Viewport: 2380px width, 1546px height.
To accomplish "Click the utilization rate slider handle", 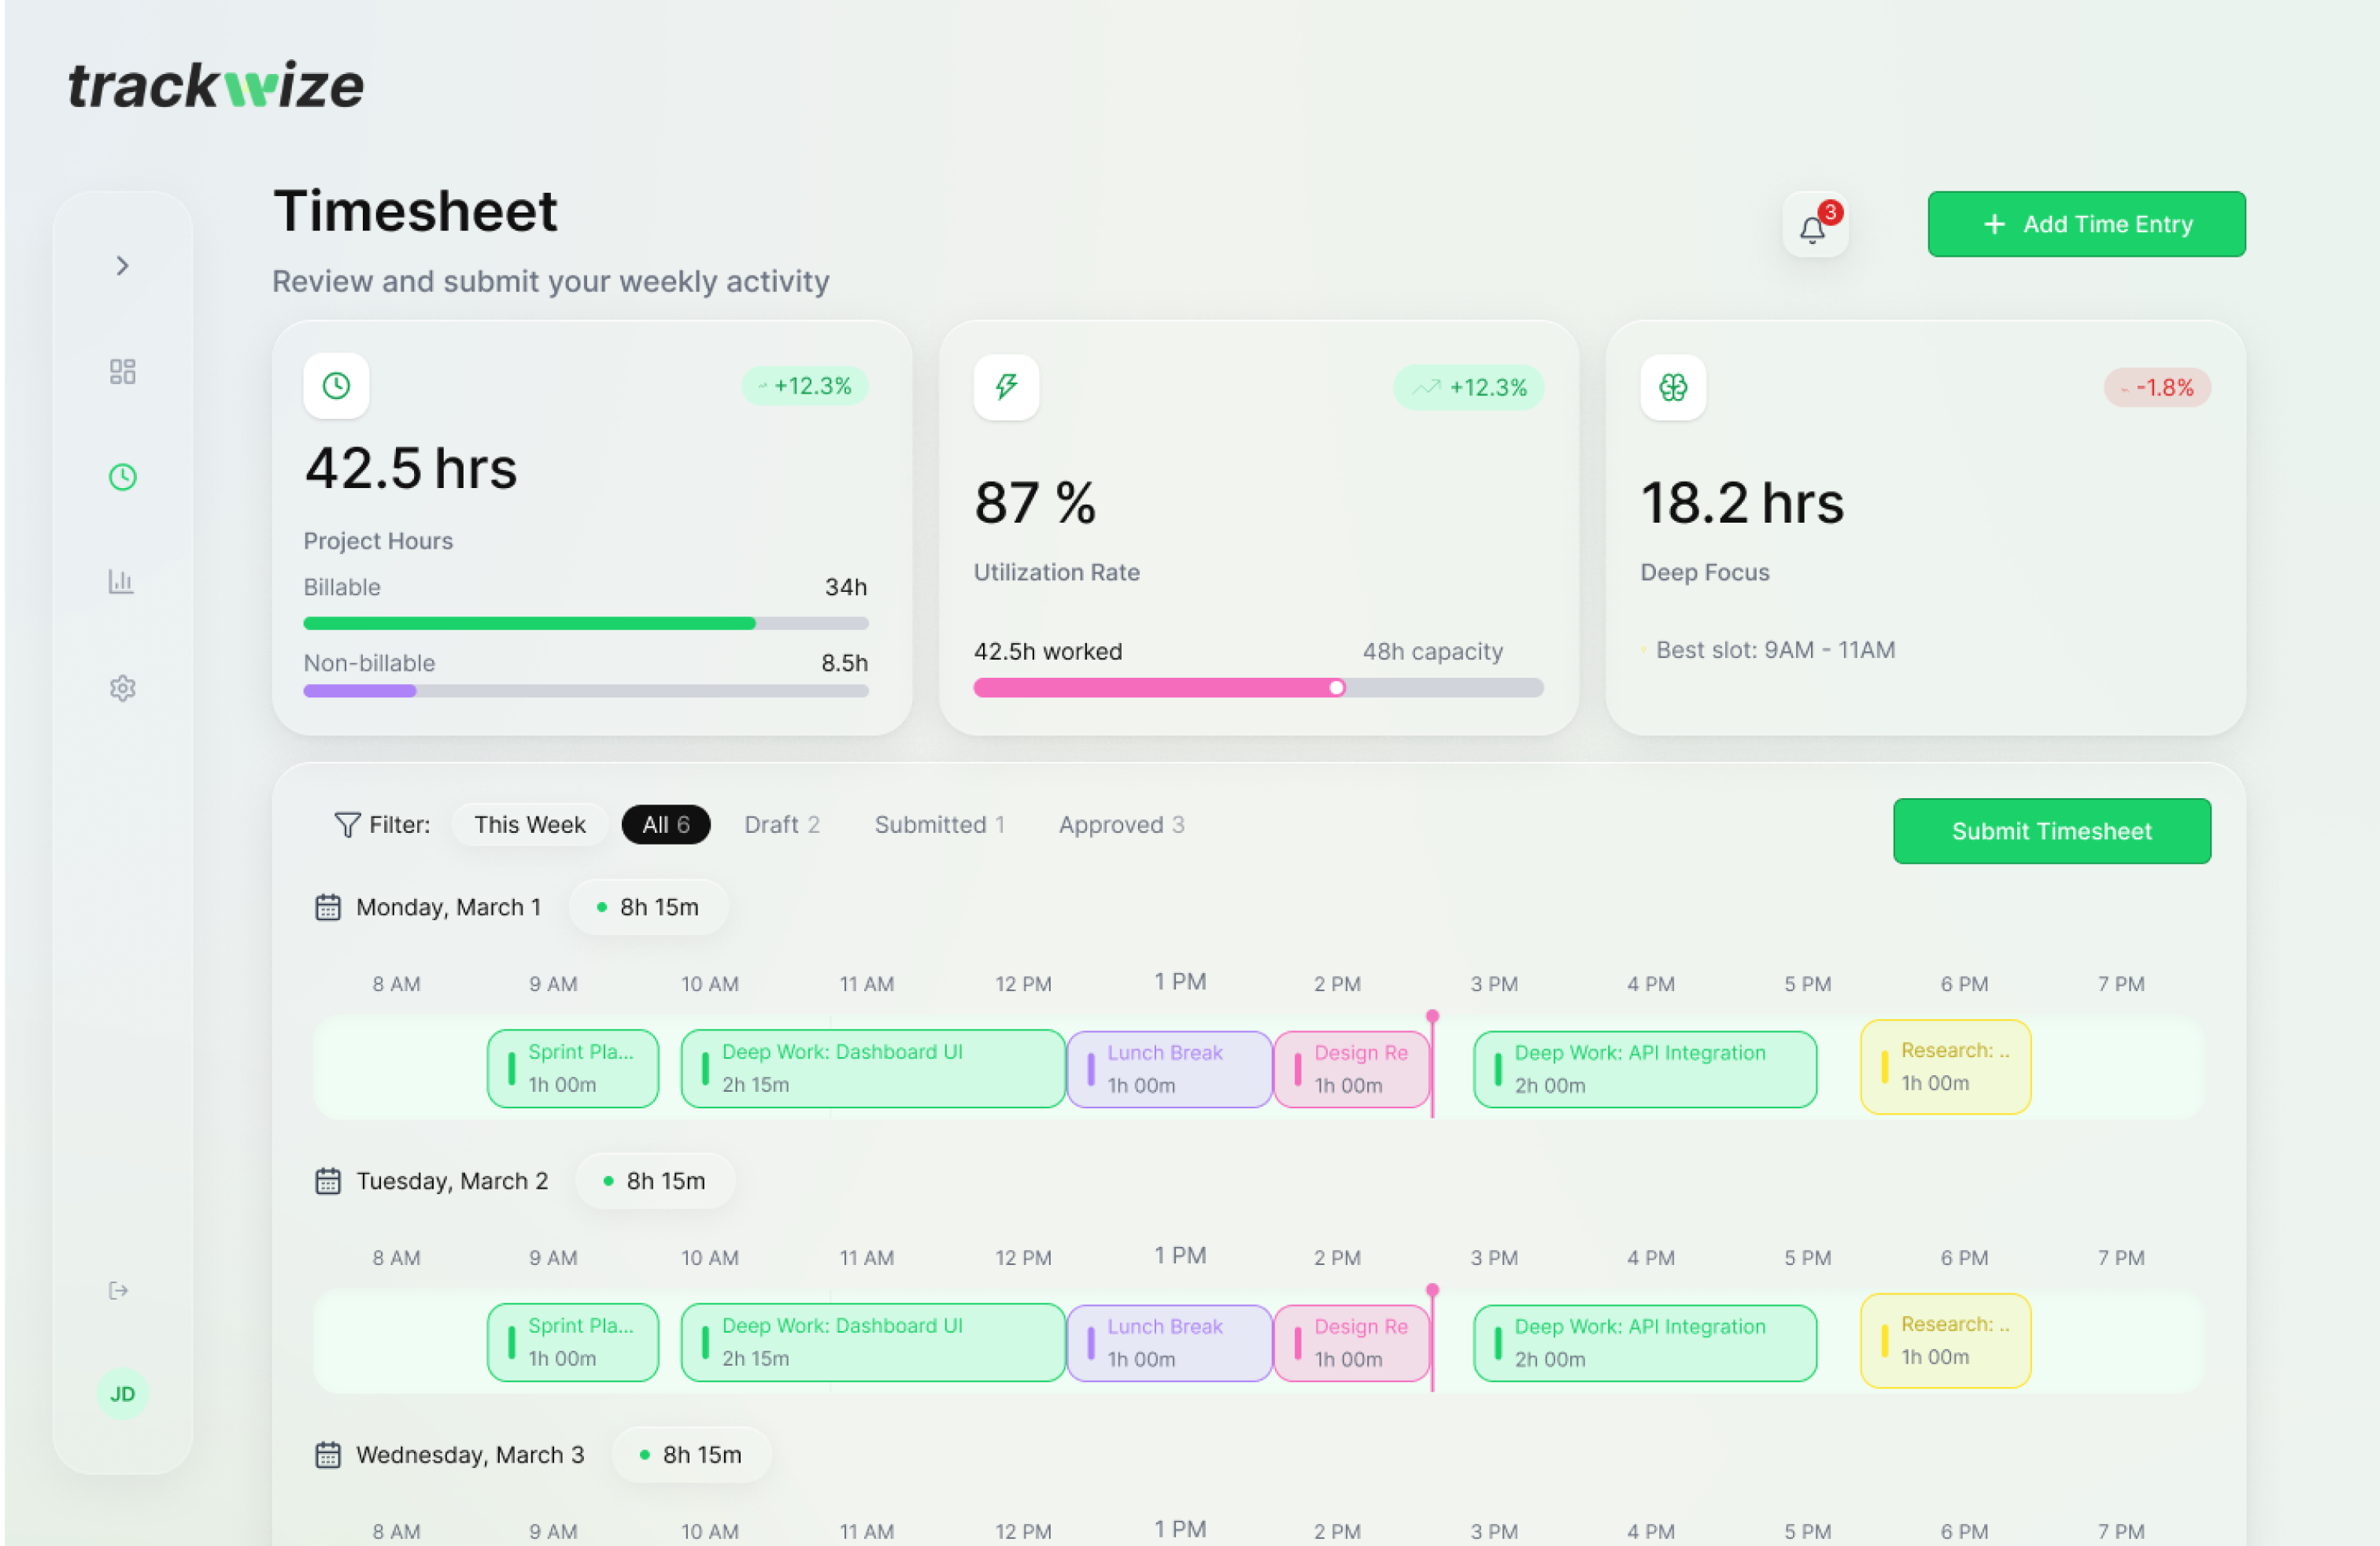I will click(x=1336, y=687).
